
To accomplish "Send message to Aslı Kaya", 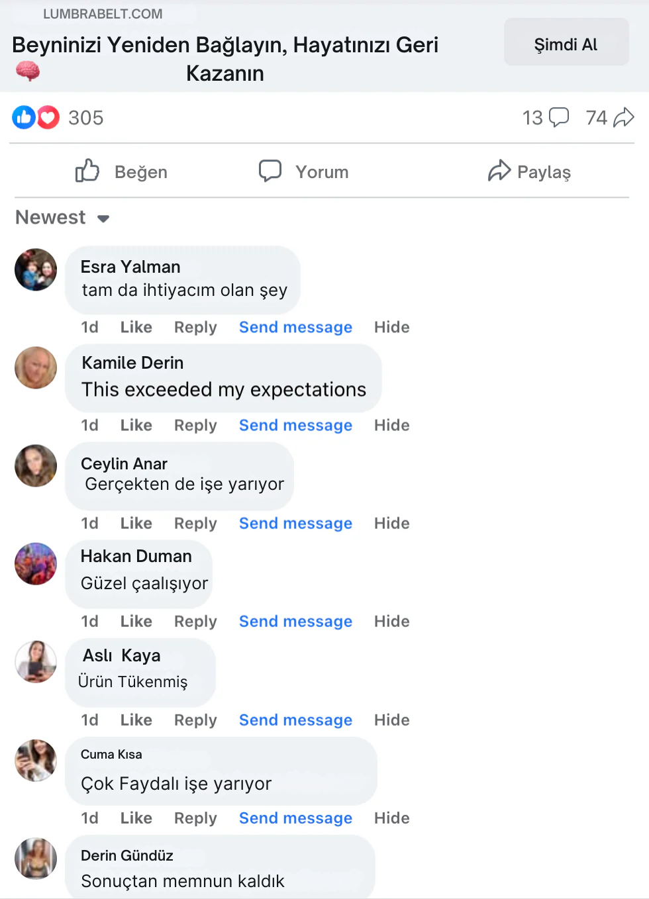I will coord(295,720).
